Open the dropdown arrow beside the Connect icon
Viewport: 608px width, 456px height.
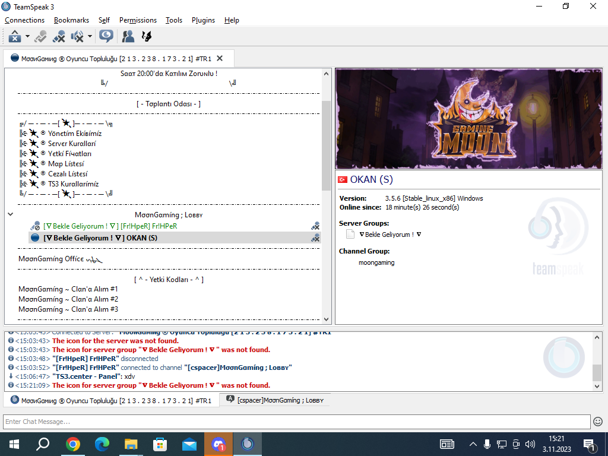click(x=27, y=36)
